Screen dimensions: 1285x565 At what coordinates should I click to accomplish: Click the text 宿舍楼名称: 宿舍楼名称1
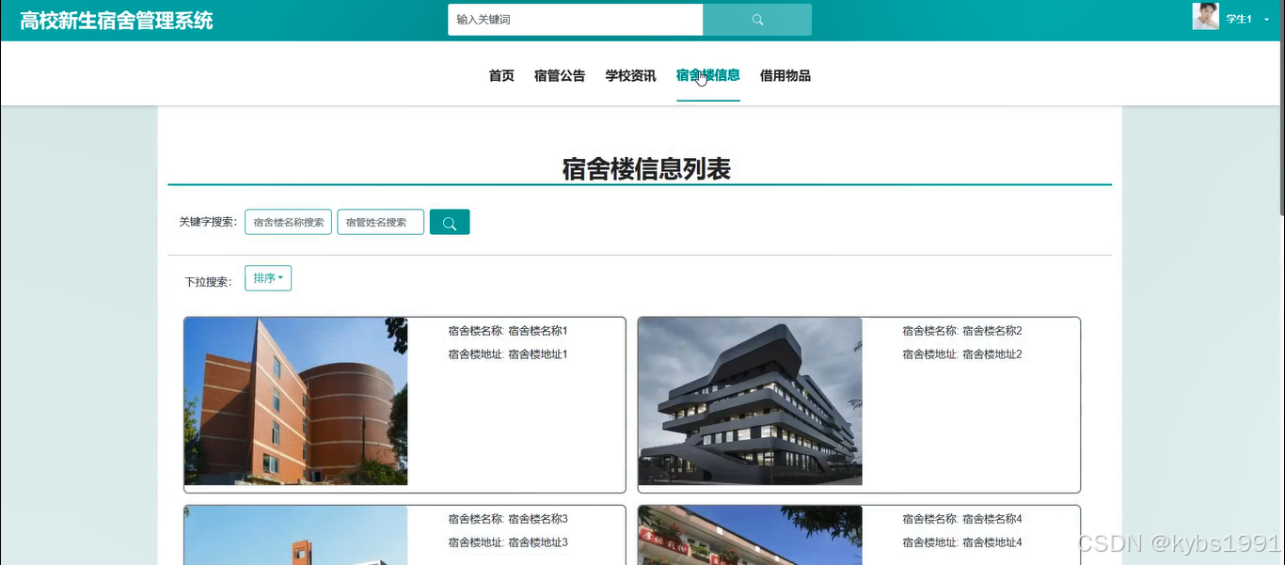pos(508,331)
